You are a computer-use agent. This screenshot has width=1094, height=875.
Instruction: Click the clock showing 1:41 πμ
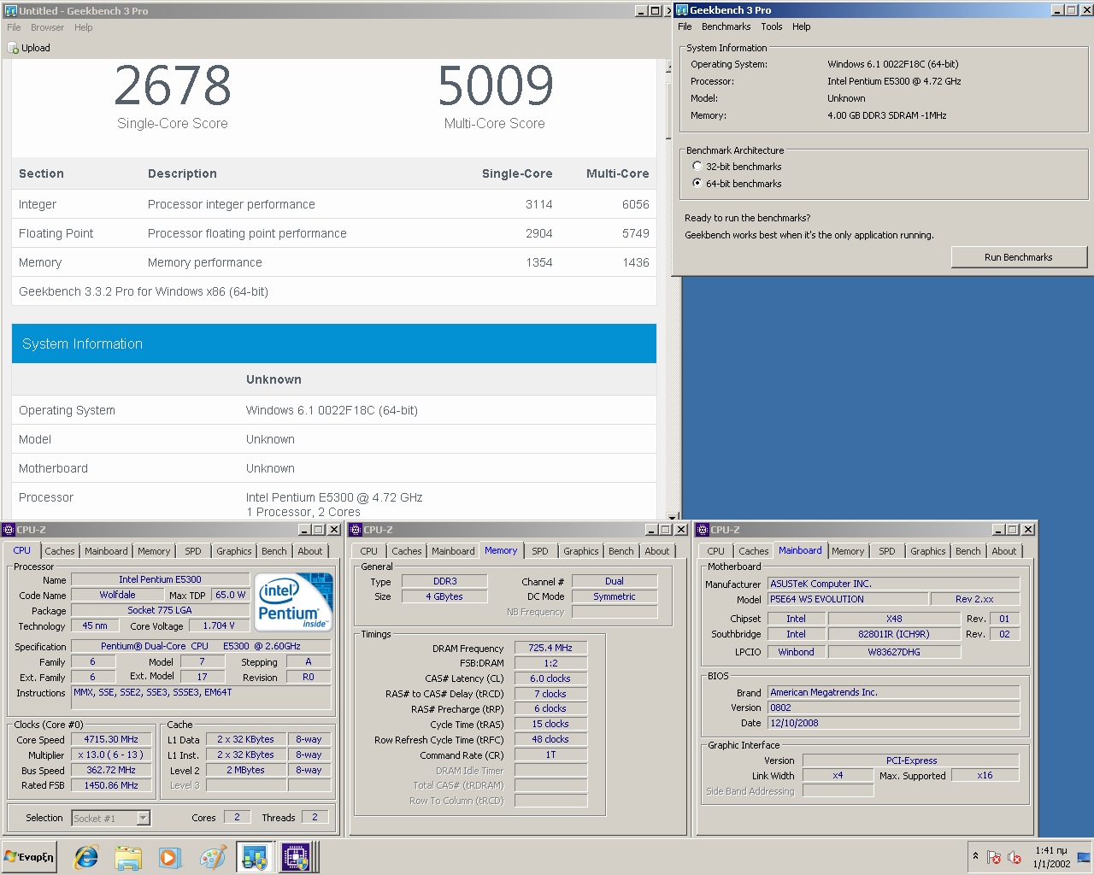[1051, 850]
